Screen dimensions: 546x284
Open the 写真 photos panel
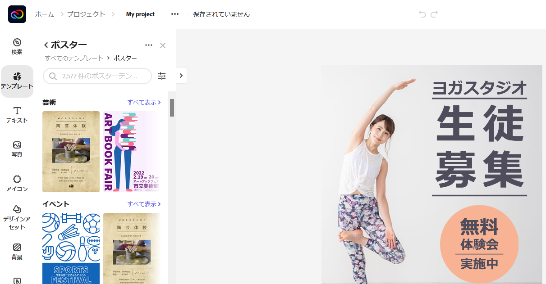click(x=17, y=149)
